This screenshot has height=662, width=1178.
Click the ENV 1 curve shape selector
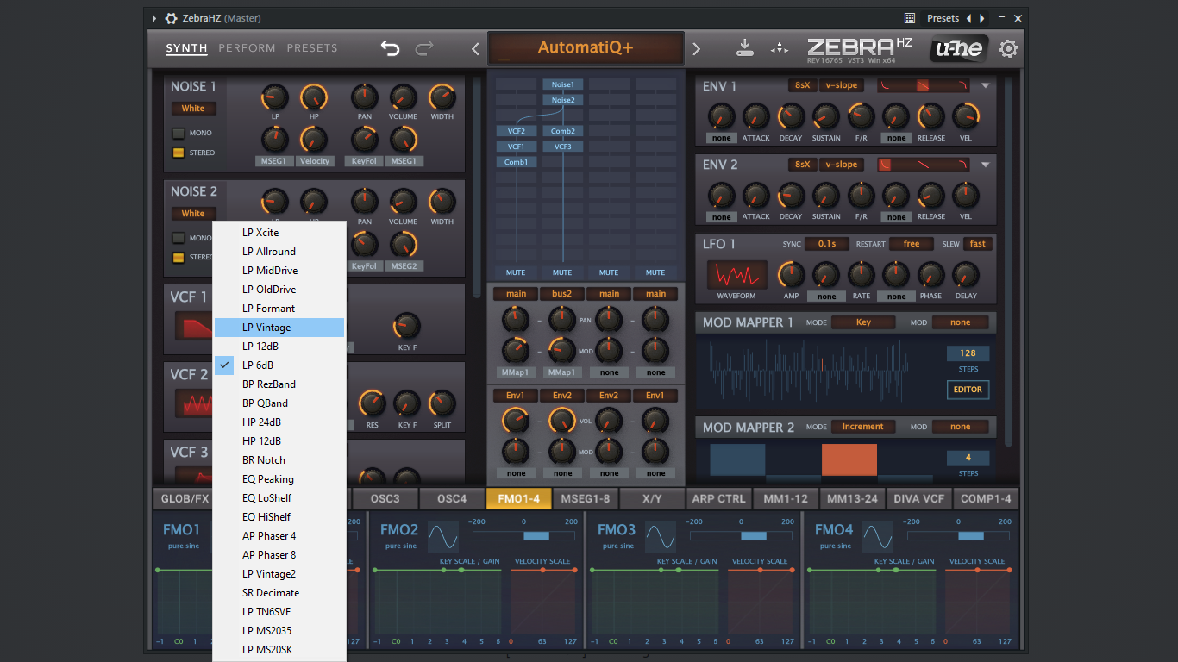coord(924,85)
